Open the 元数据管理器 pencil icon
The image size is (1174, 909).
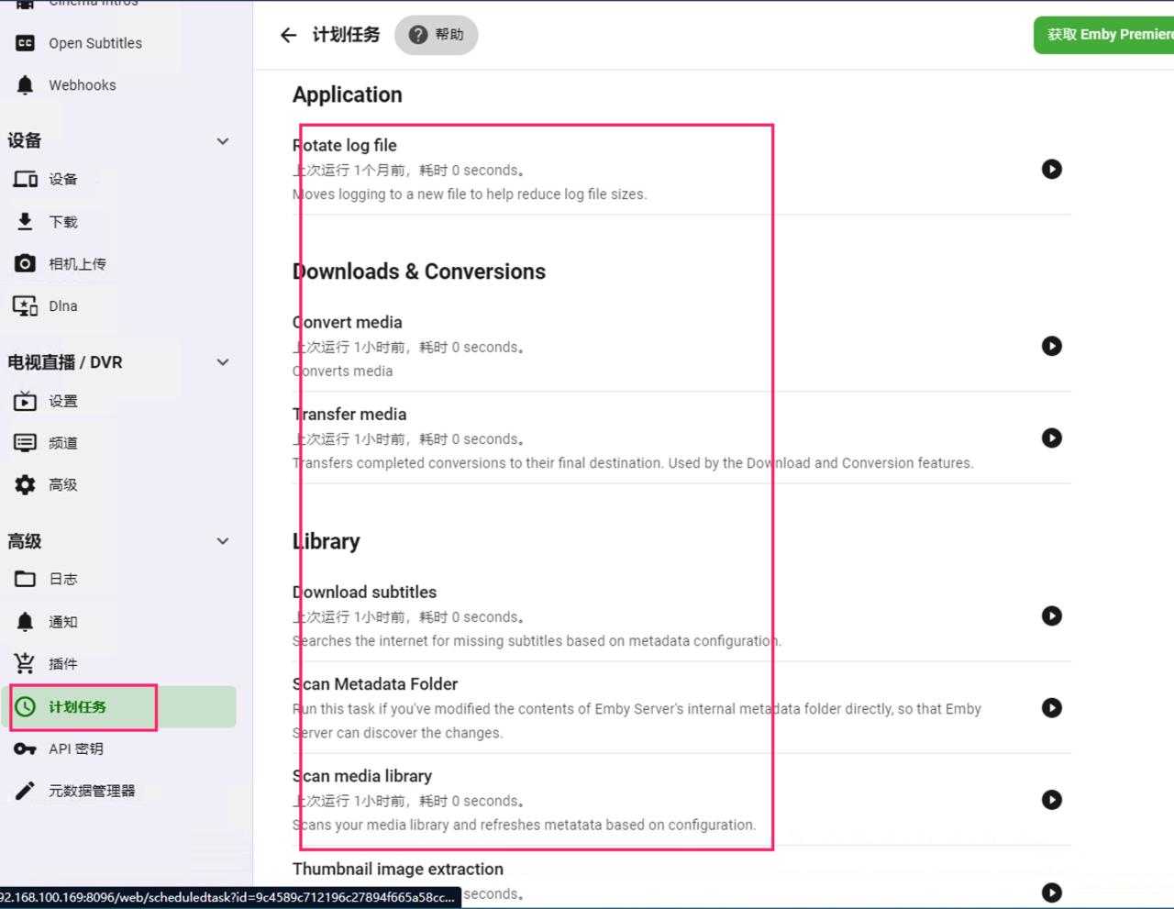tap(26, 790)
